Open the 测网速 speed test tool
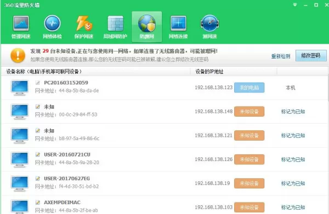Viewport: 329px width, 214px height. pos(209,27)
